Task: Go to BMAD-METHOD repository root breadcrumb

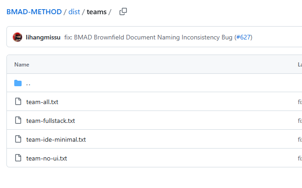Action: [x=34, y=12]
